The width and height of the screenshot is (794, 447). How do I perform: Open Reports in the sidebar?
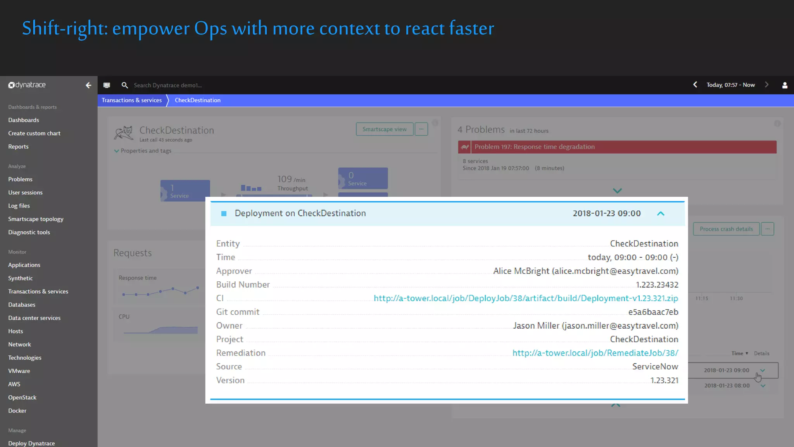coord(18,147)
